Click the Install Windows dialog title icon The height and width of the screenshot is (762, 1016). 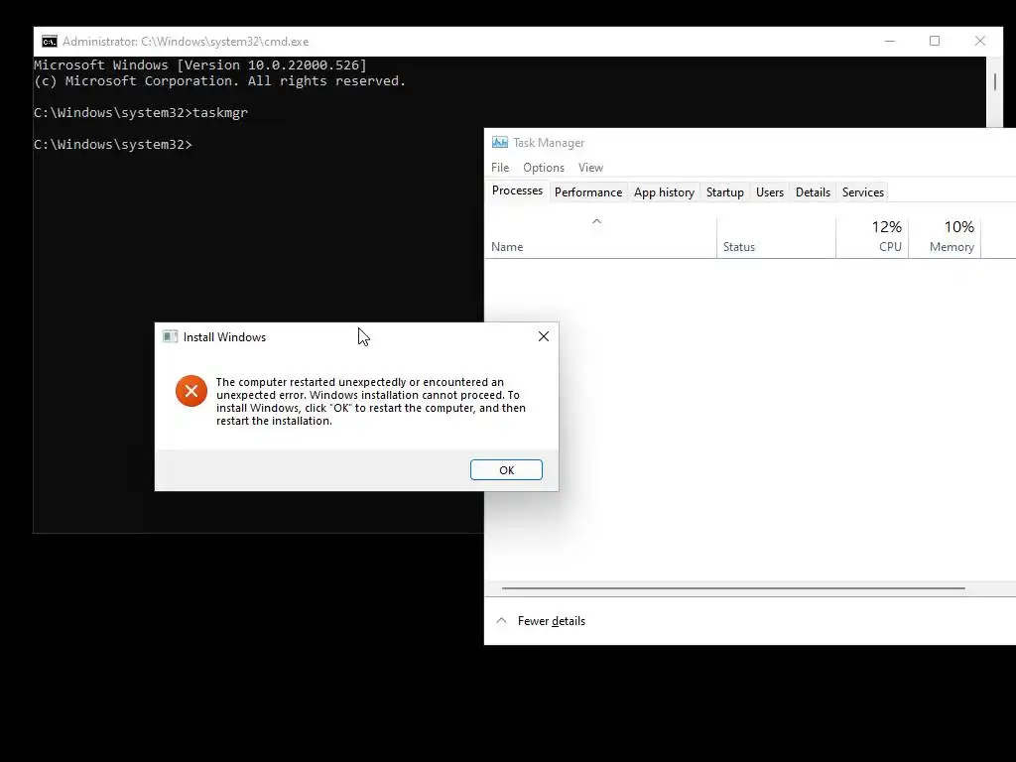pos(171,336)
